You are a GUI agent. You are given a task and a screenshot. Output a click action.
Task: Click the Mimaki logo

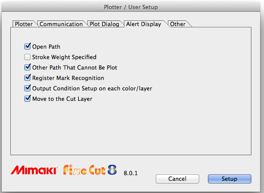(33, 170)
